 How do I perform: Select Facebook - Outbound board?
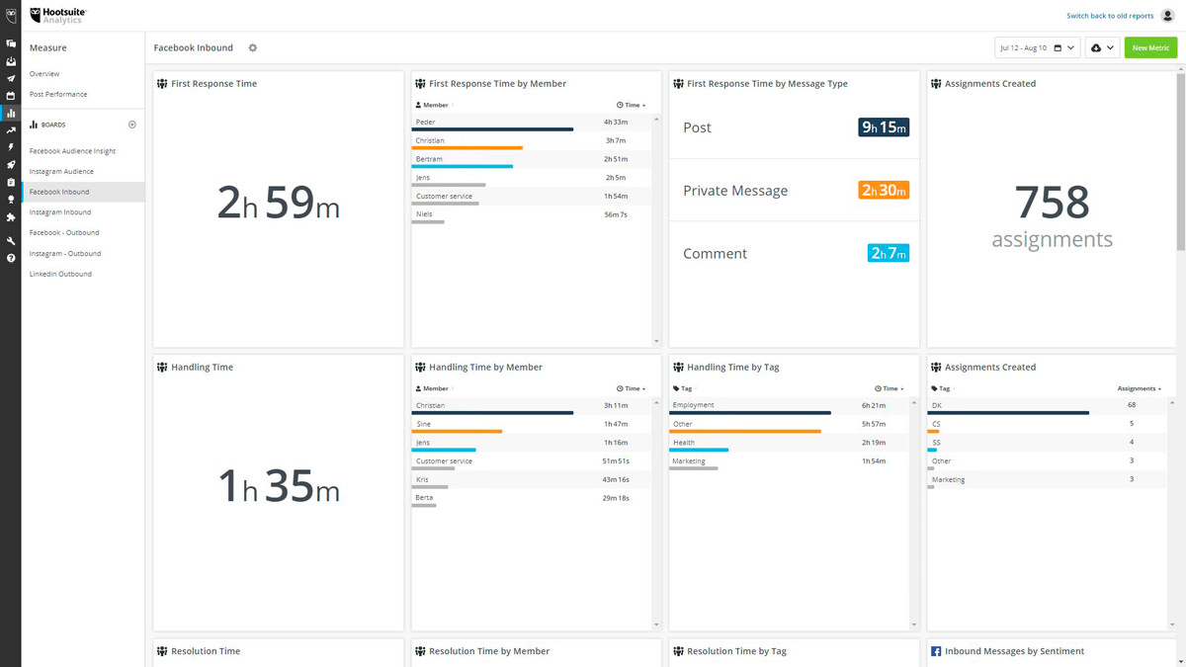click(64, 232)
